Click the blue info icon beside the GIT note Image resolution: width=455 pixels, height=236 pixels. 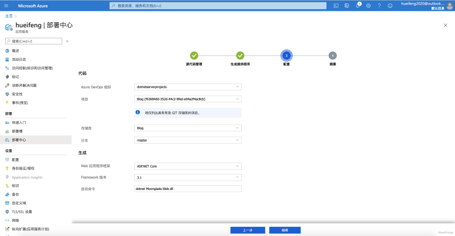pyautogui.click(x=138, y=113)
